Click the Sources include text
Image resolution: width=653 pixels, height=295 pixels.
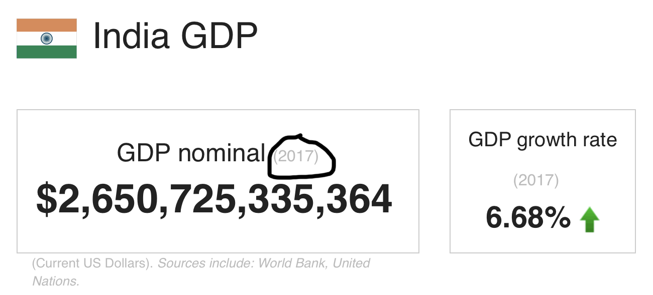tap(206, 263)
